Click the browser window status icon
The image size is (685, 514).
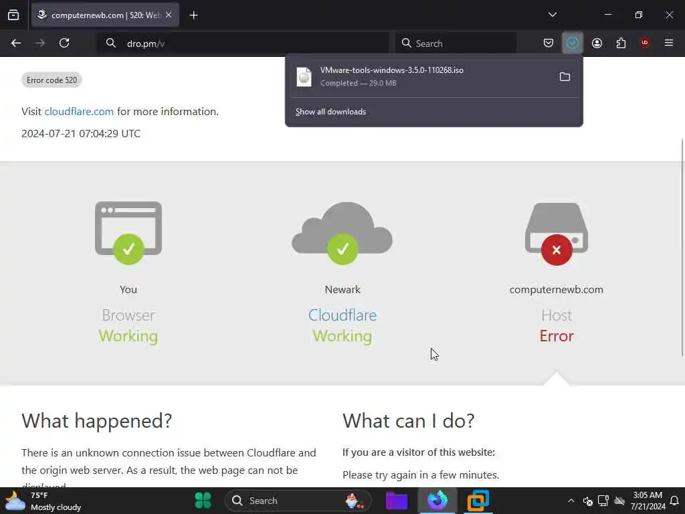coord(128,232)
